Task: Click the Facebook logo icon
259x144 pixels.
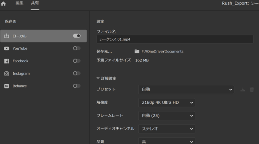Action: coord(6,61)
